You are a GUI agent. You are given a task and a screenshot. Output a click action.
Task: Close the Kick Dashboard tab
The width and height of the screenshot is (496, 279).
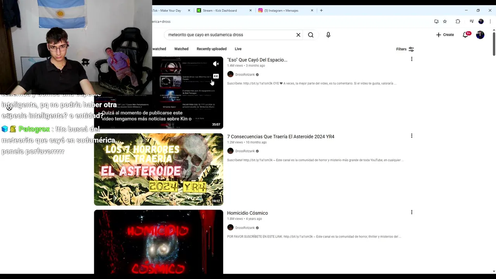coord(250,10)
